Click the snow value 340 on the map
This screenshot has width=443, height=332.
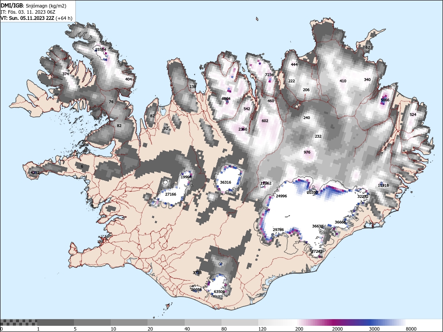coord(367,80)
